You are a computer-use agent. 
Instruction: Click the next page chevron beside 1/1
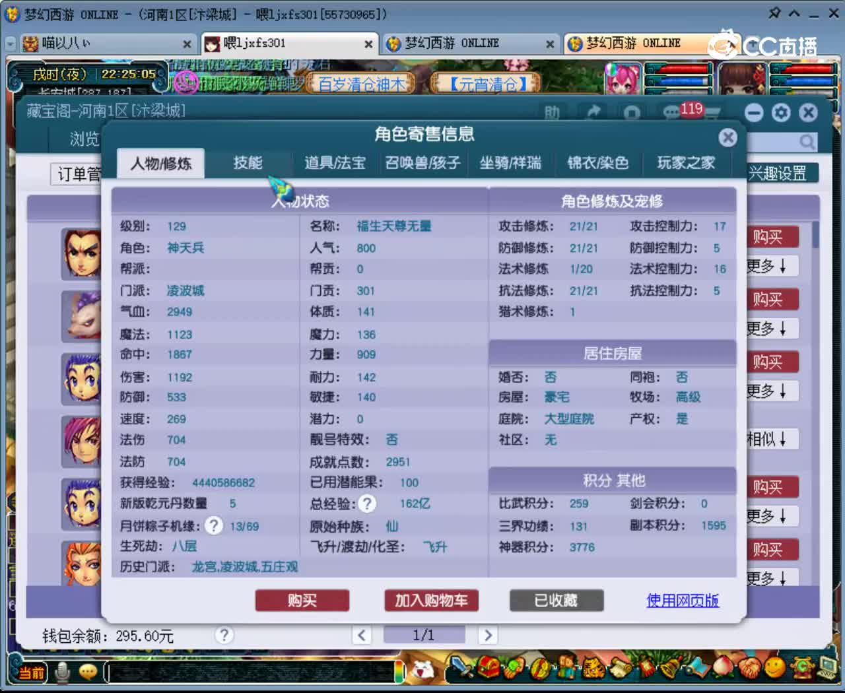click(x=488, y=635)
